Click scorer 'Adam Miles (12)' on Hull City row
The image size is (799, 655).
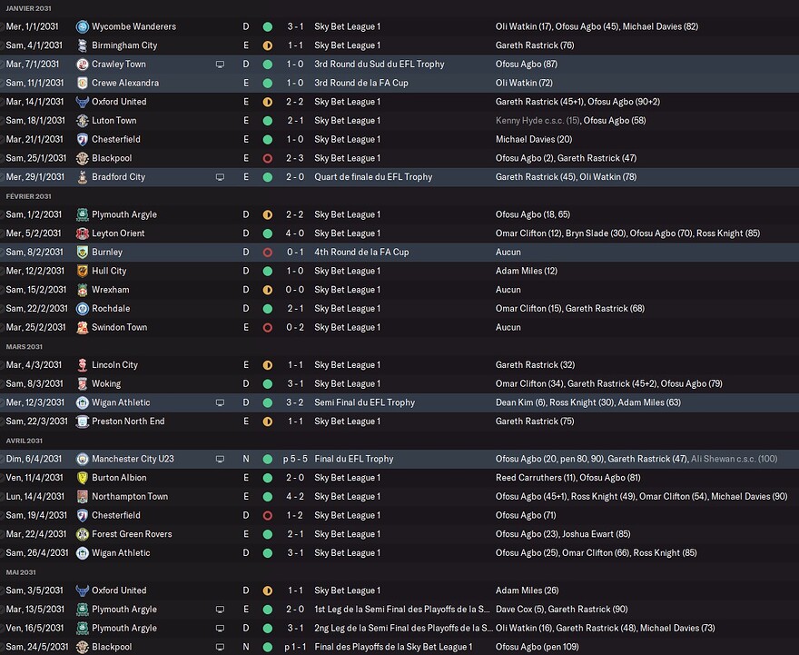click(526, 271)
